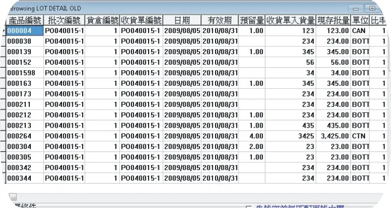
Task: Select the 貨倉編號 column header
Action: coord(102,20)
